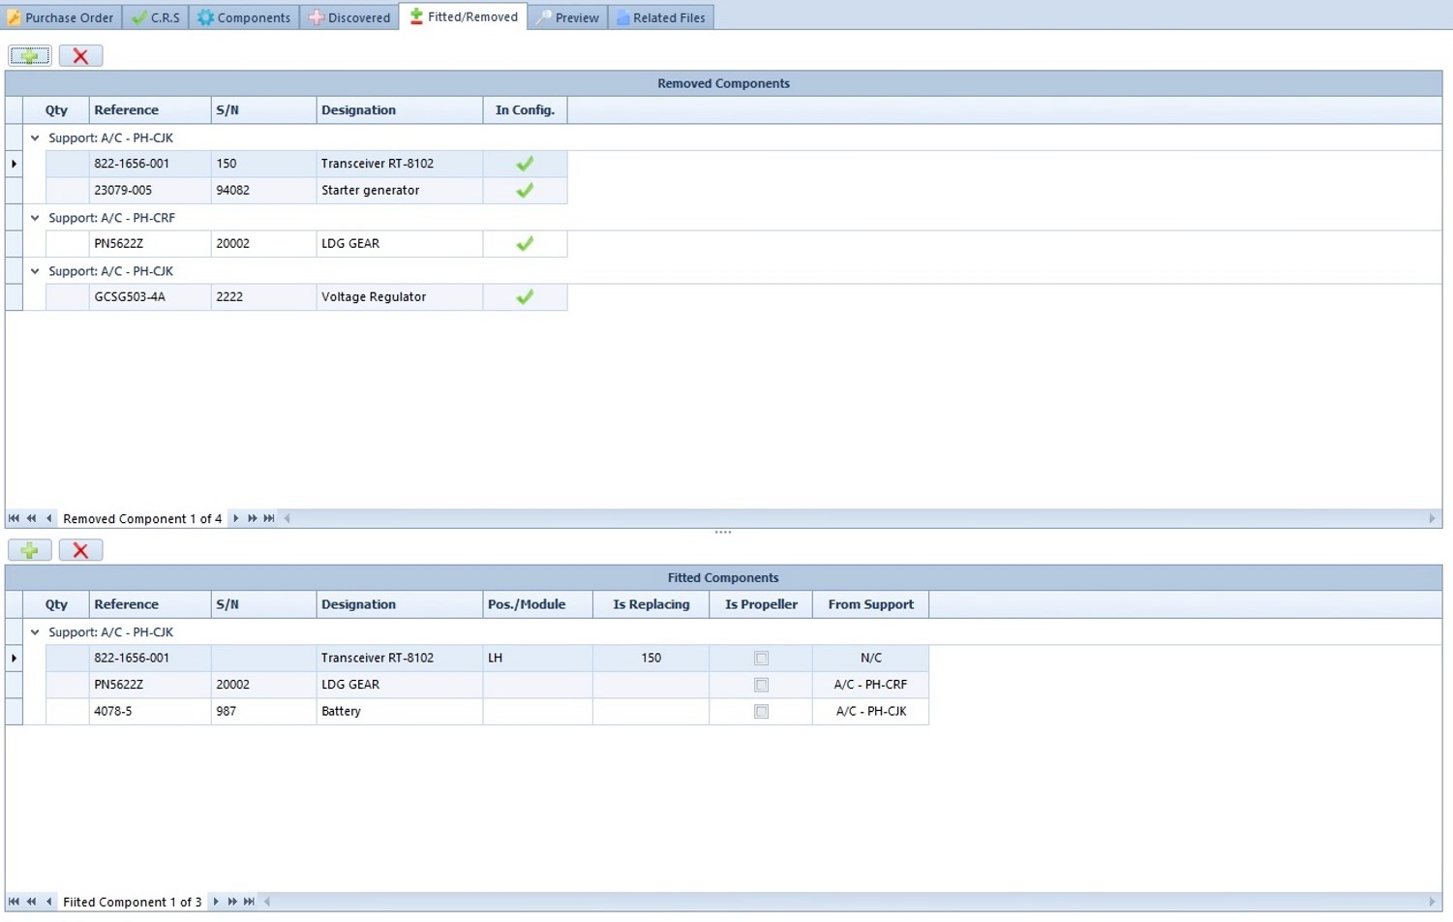Select the Fitted/Removed tab
Image resolution: width=1453 pixels, height=922 pixels.
coord(464,16)
